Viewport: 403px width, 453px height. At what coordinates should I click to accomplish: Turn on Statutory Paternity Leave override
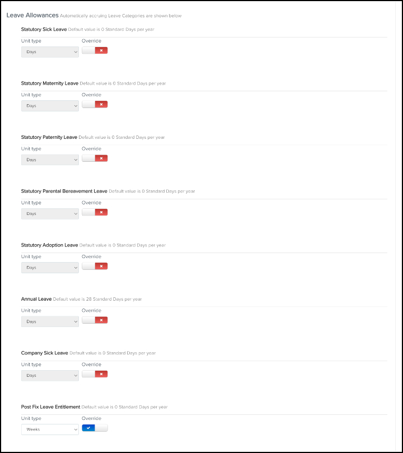pos(95,158)
